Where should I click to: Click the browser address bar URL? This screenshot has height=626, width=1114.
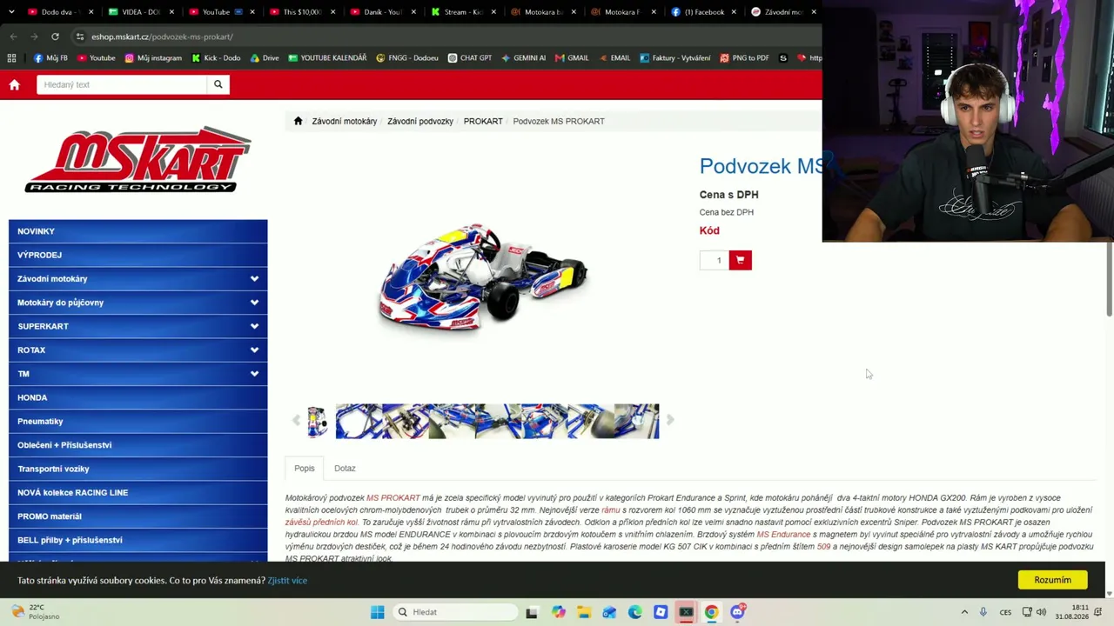coord(162,37)
